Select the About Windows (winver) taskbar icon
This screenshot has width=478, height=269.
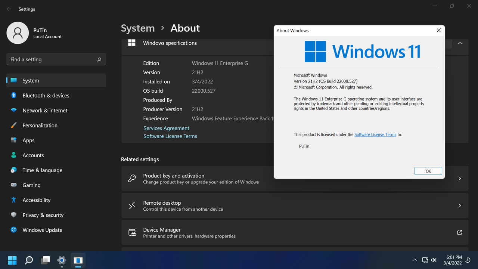(78, 260)
